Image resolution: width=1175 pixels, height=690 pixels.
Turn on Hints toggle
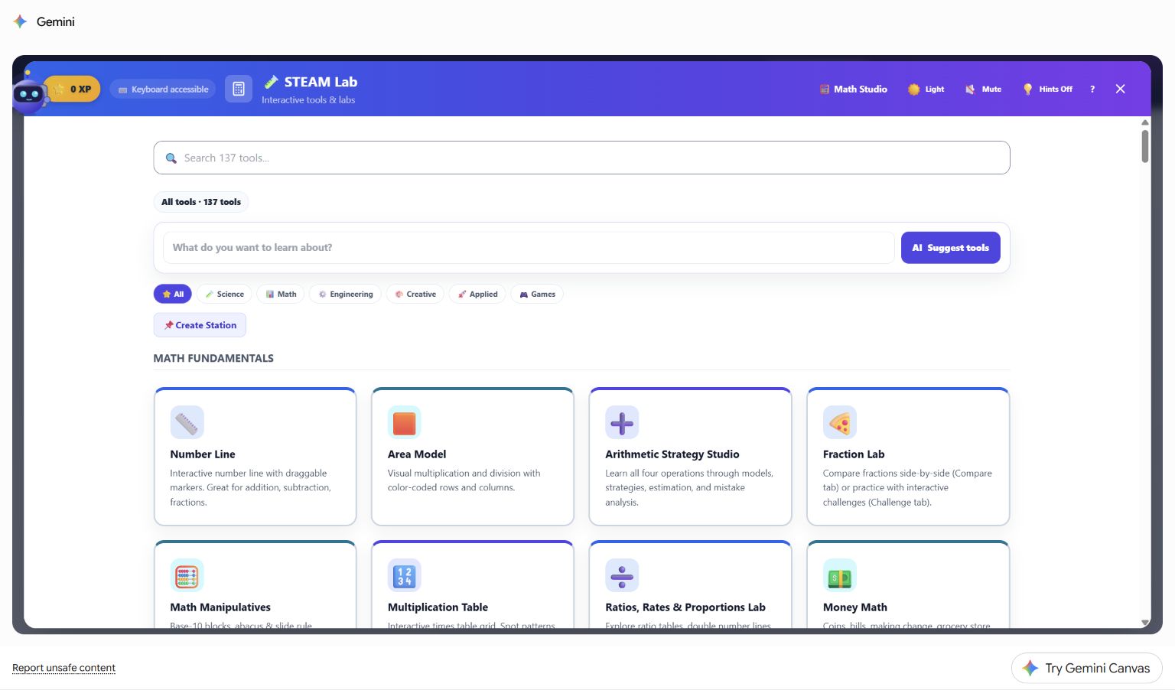(1047, 89)
